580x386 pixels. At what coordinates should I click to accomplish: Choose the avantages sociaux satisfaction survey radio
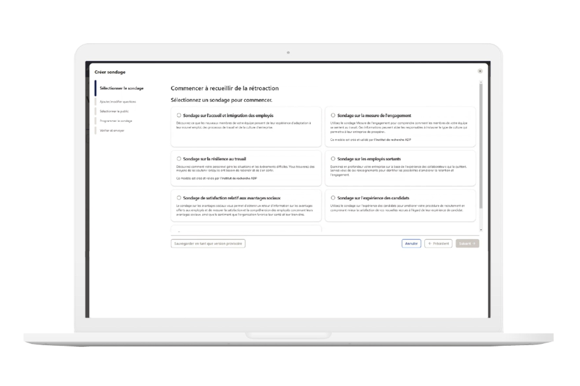point(178,198)
